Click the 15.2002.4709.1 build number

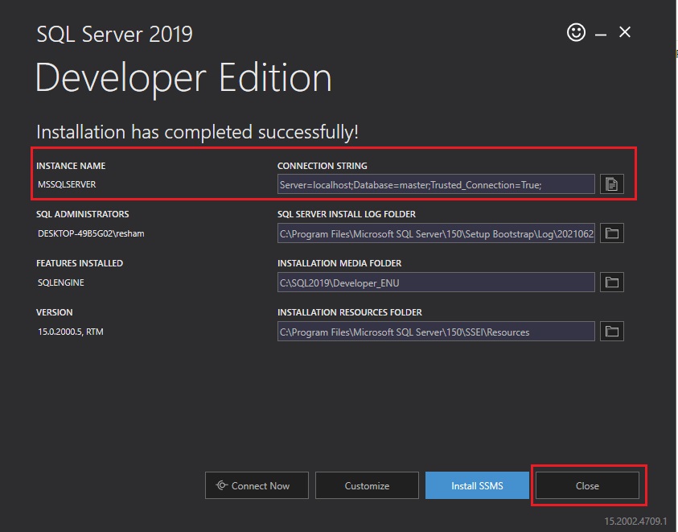pos(635,522)
